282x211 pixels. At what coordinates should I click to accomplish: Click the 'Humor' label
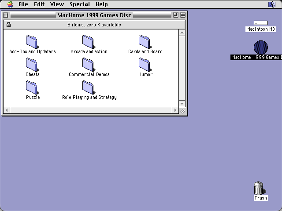coord(145,74)
